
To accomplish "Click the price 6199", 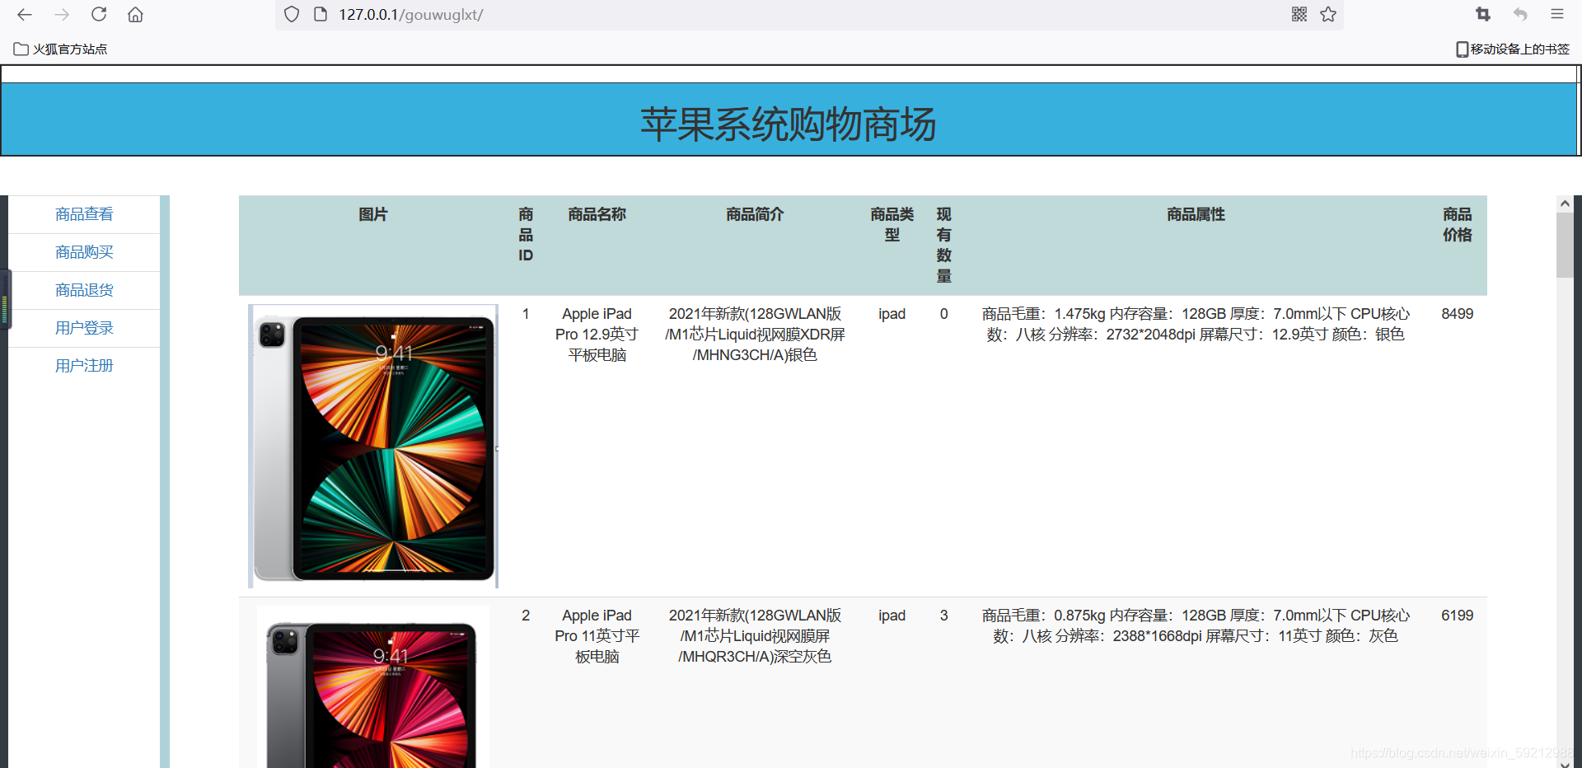I will 1458,616.
